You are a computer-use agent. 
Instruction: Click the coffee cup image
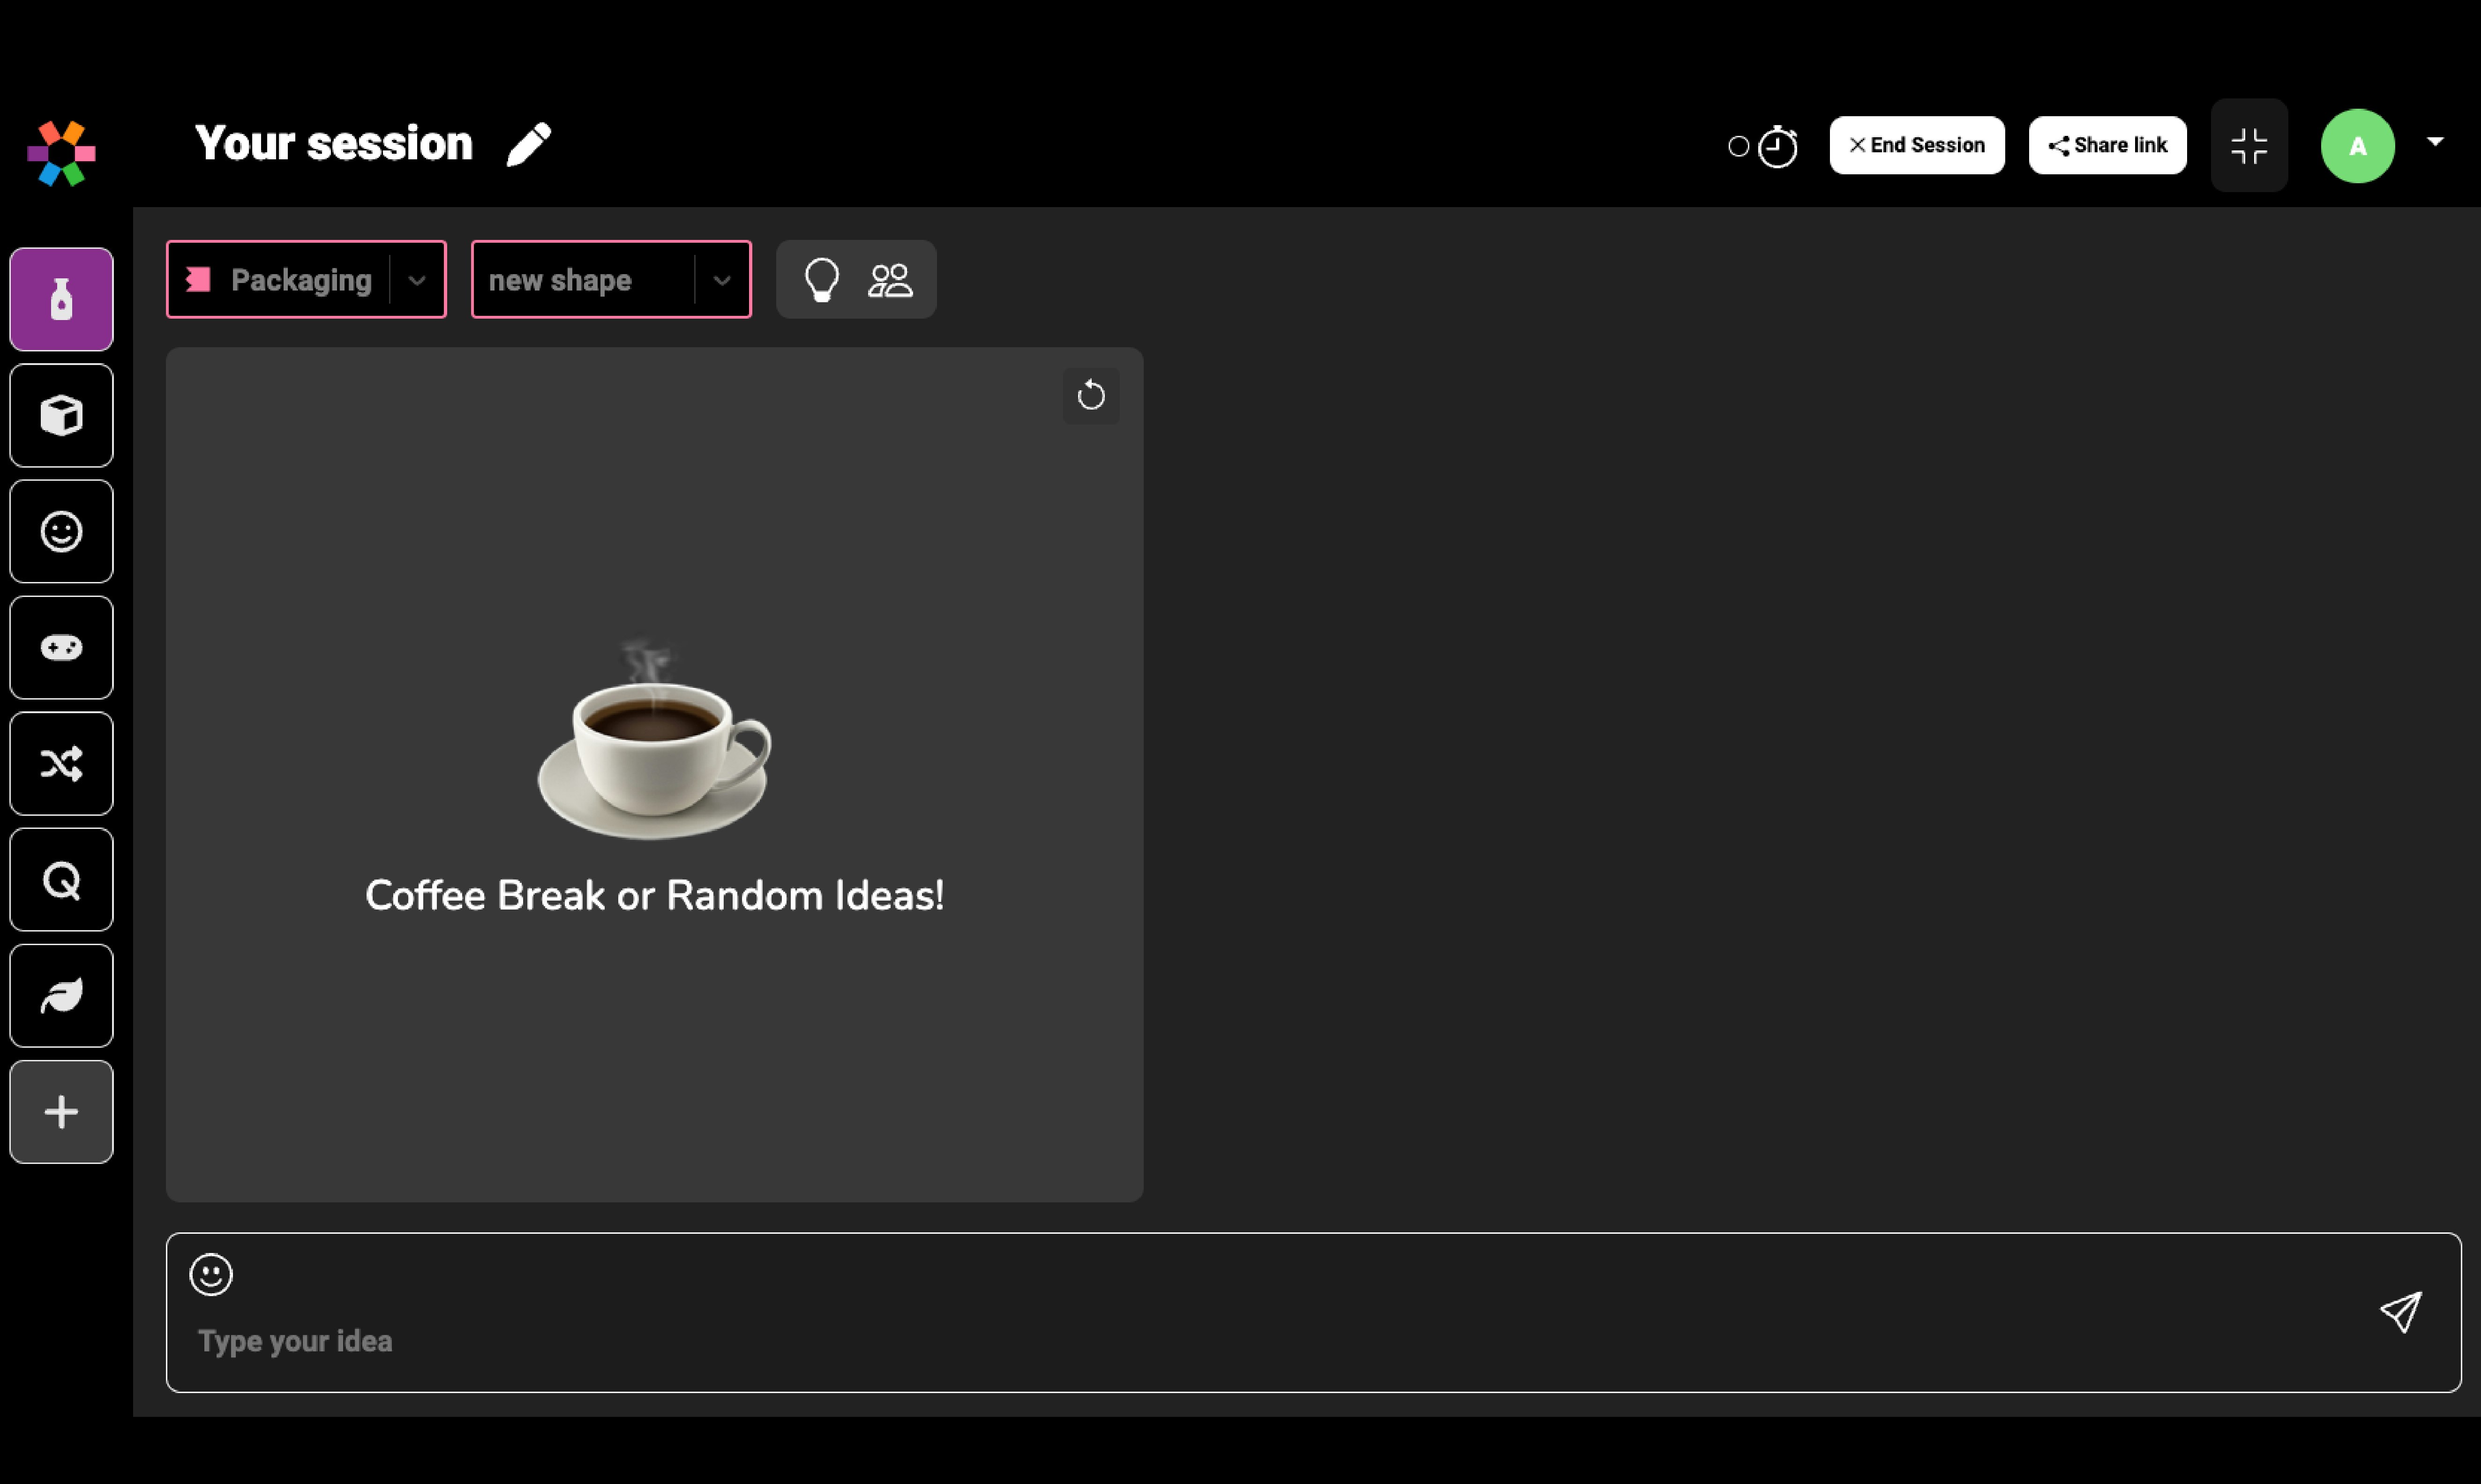(x=654, y=740)
